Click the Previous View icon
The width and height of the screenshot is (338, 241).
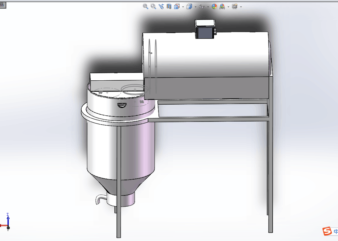point(161,6)
